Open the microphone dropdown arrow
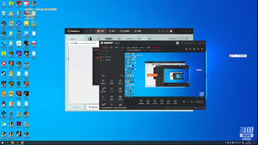Viewport: 258px width, 145px height. tap(171, 101)
